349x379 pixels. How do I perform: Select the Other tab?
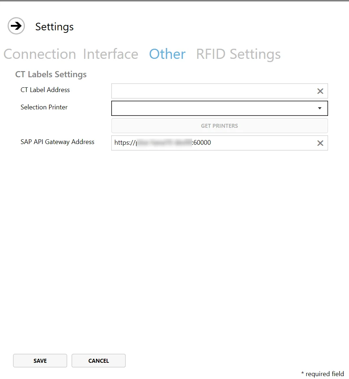pos(167,54)
